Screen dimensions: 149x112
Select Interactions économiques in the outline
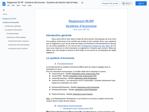tap(16, 37)
